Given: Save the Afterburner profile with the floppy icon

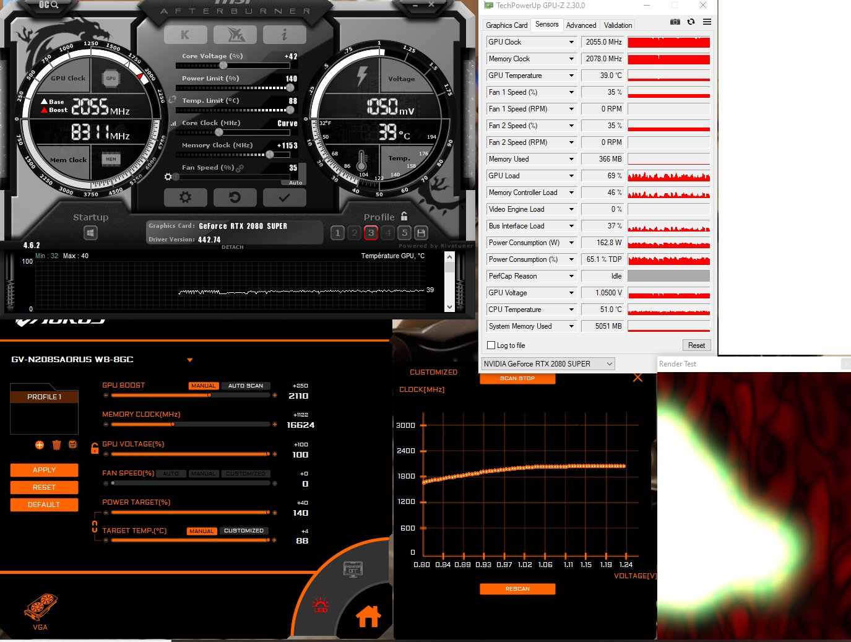Looking at the screenshot, I should [x=421, y=233].
